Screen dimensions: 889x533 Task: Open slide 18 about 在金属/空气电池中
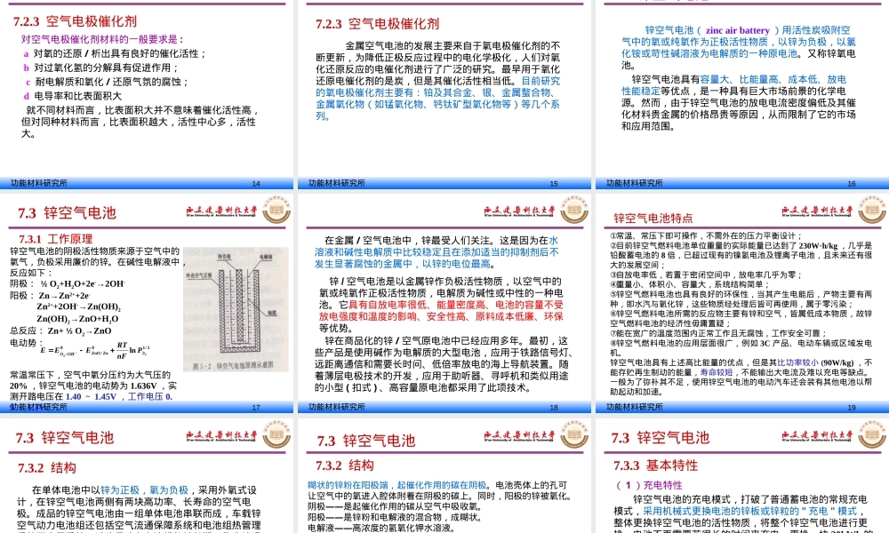444,303
